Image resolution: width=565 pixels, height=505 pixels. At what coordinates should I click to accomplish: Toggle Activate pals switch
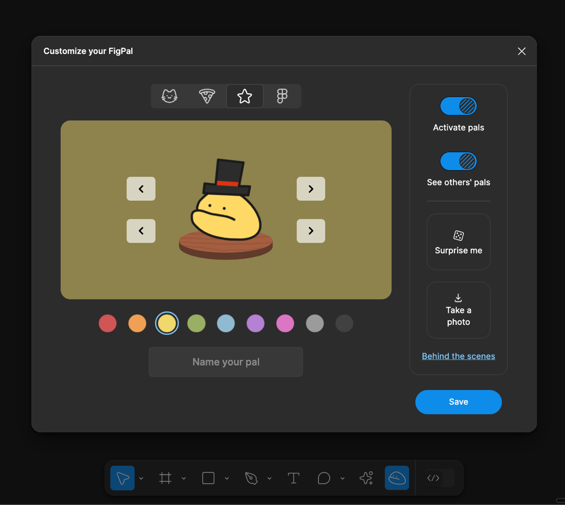(x=458, y=106)
